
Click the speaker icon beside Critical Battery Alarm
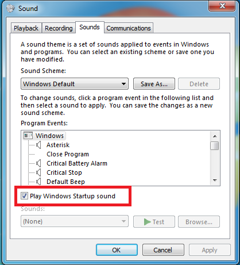38,163
